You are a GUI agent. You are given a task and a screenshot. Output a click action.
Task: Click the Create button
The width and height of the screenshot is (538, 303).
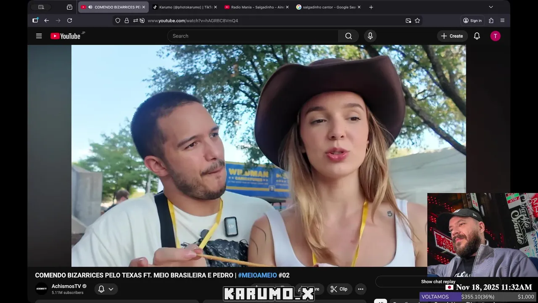pos(451,36)
